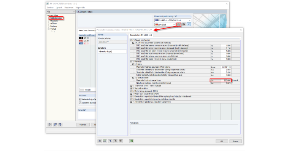Click the second annex settings icon next to DIN:2015

tap(184, 24)
